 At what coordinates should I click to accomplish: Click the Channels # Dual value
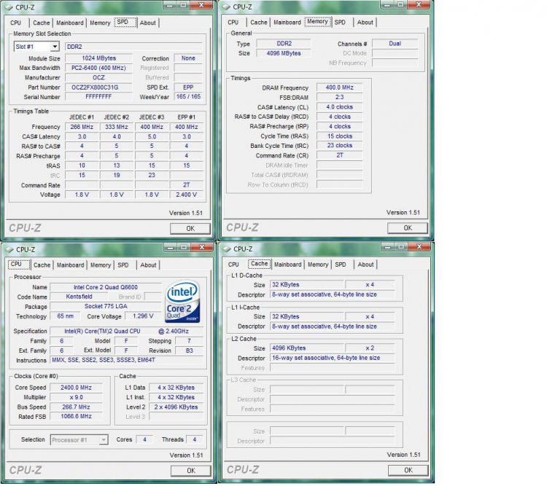click(395, 44)
